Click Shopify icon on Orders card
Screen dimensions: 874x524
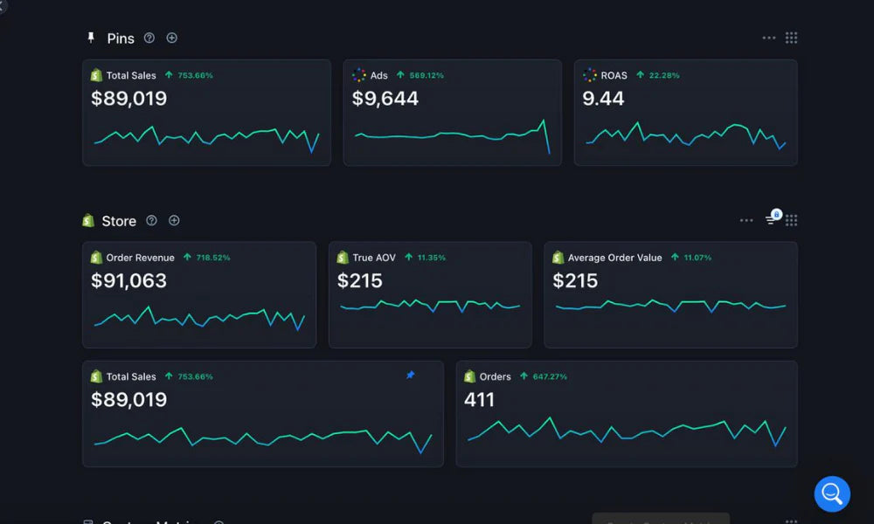470,376
